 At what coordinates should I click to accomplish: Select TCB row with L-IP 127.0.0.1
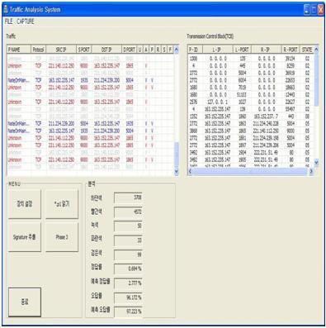(251, 102)
